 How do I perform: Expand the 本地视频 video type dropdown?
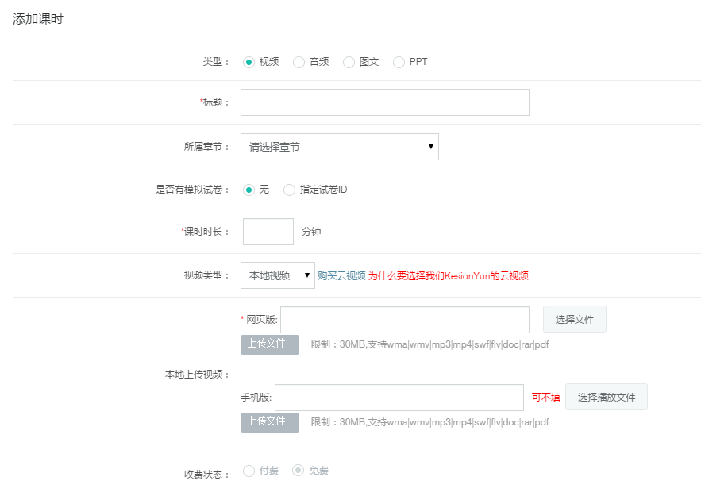pos(277,275)
